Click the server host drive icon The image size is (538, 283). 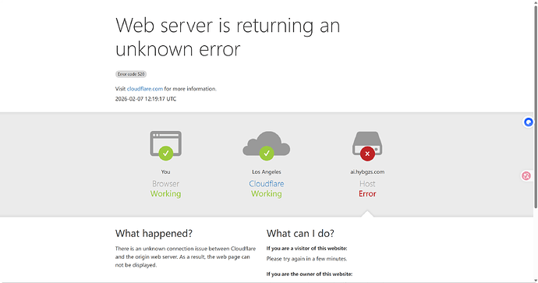(367, 143)
